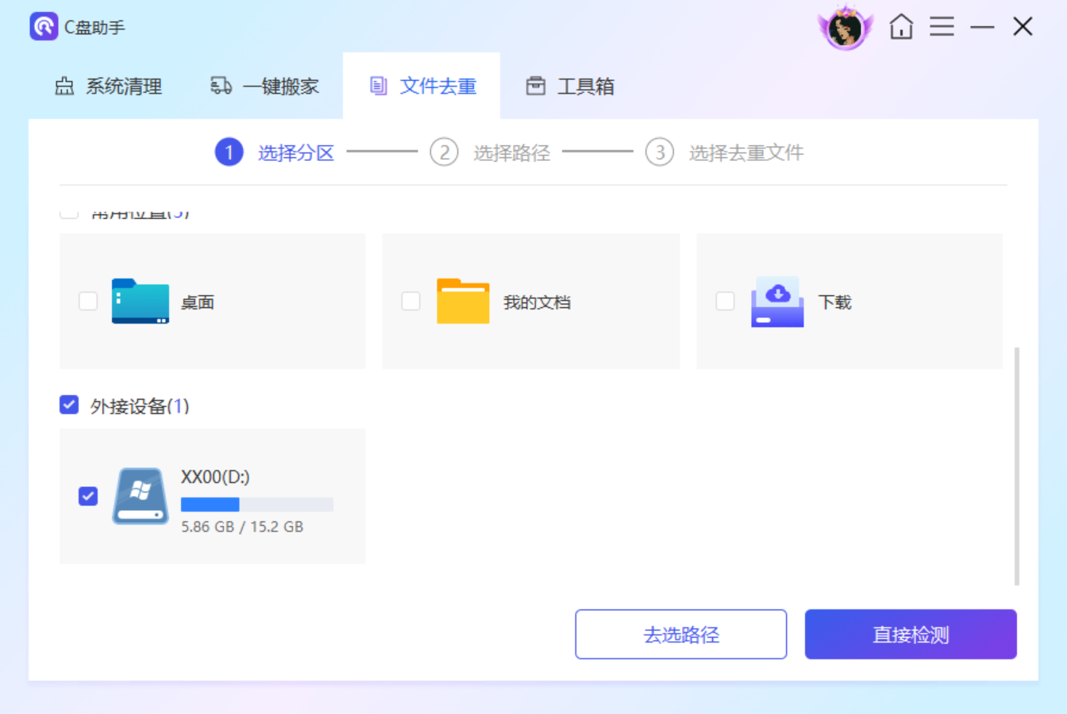Screen dimensions: 1067x714
Task: Click the C盘助手 app logo
Action: coord(44,26)
